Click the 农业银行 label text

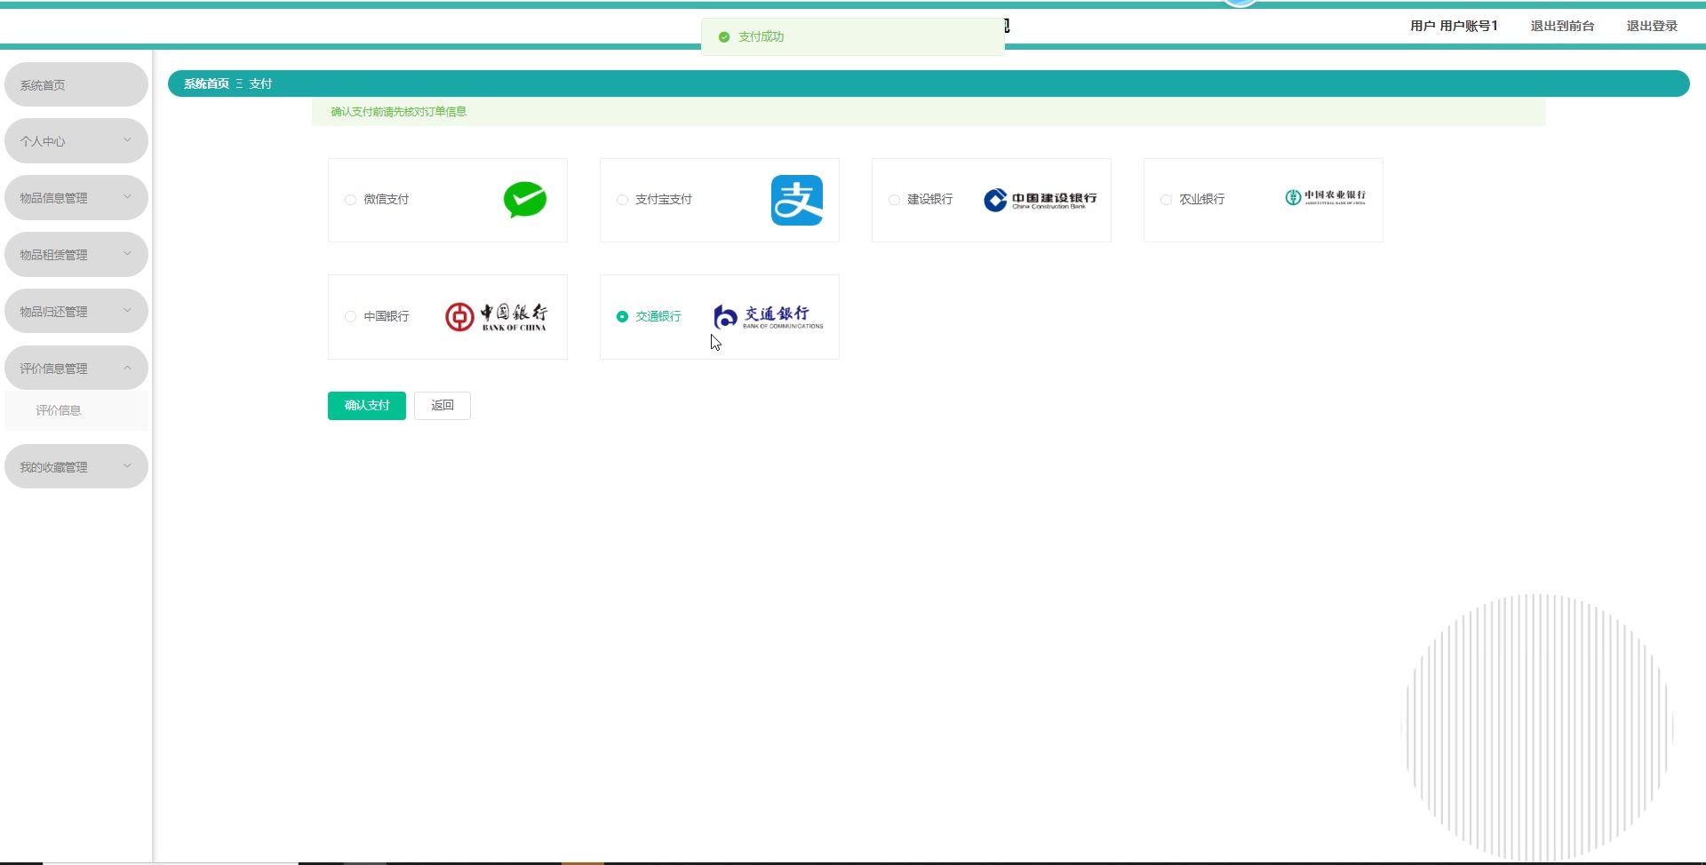[x=1202, y=200]
